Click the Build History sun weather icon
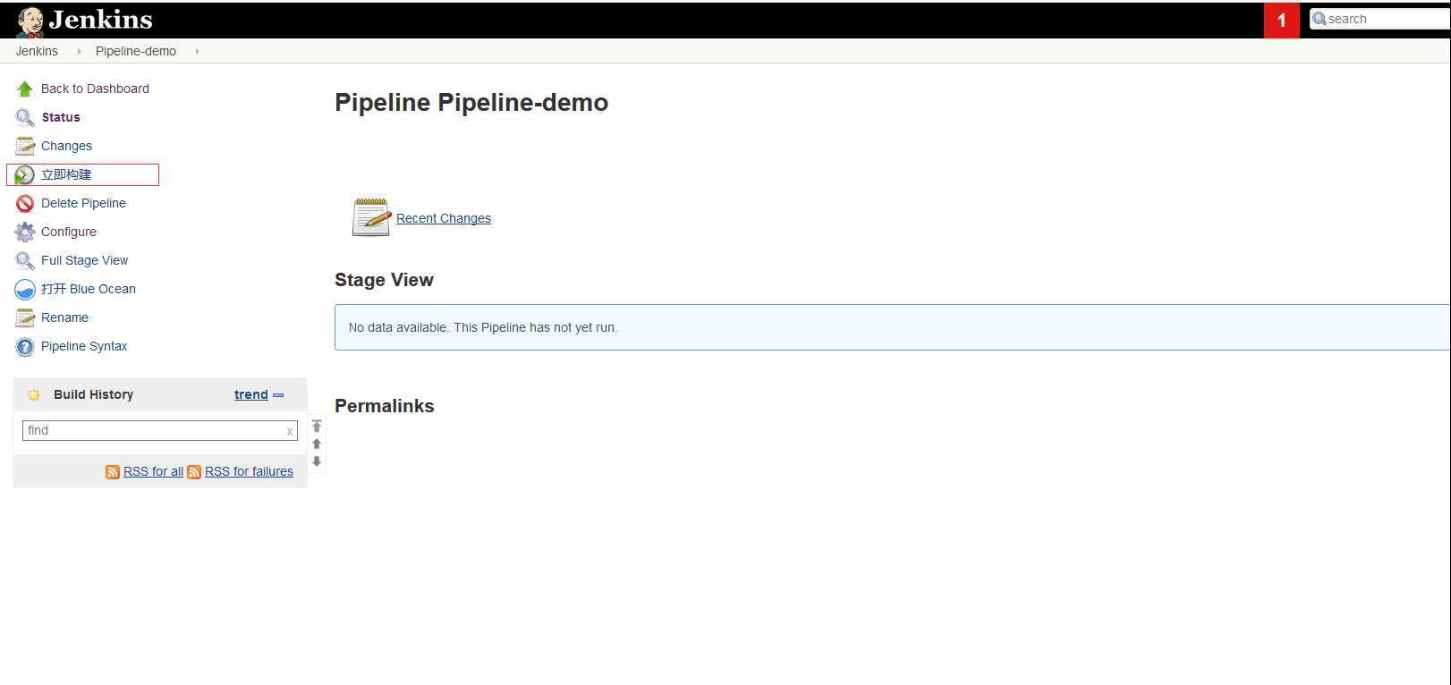Viewport: 1451px width, 685px height. coord(34,394)
